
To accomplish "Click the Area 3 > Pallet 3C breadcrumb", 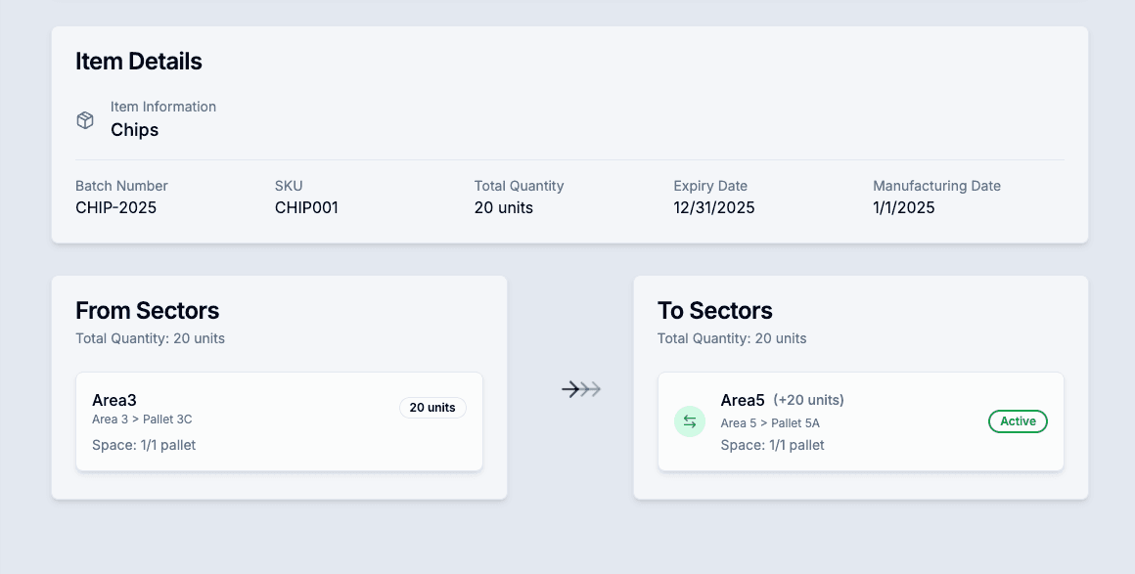I will (x=142, y=419).
